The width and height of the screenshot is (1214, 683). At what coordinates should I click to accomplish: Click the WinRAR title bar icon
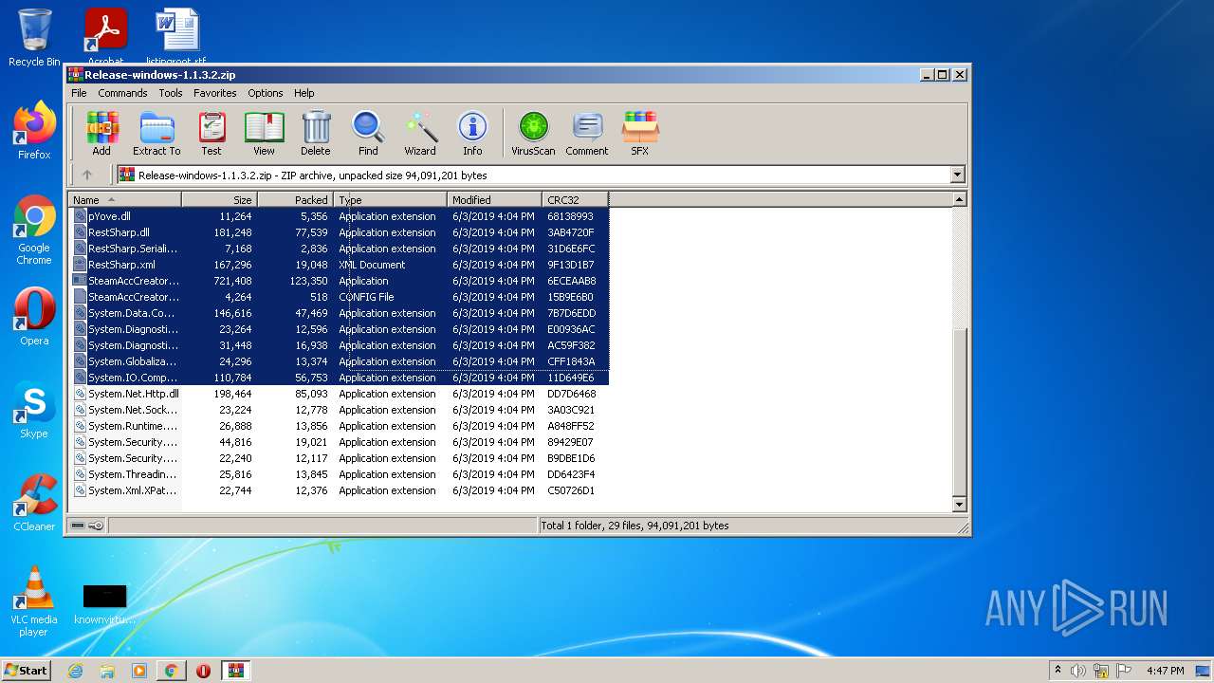click(x=76, y=75)
